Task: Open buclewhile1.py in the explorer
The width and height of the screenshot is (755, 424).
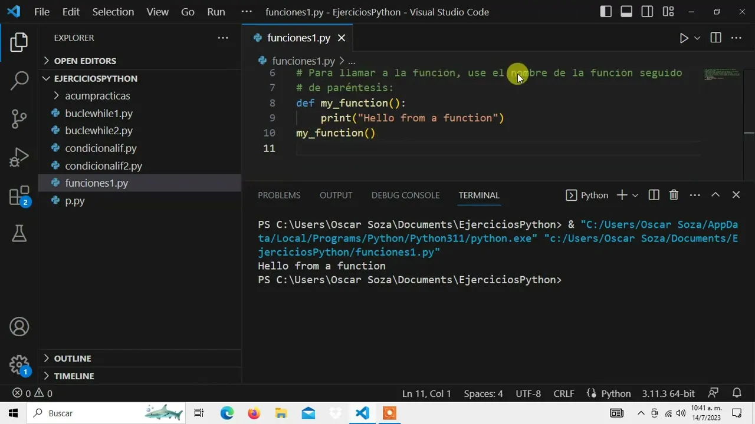Action: 140,113
